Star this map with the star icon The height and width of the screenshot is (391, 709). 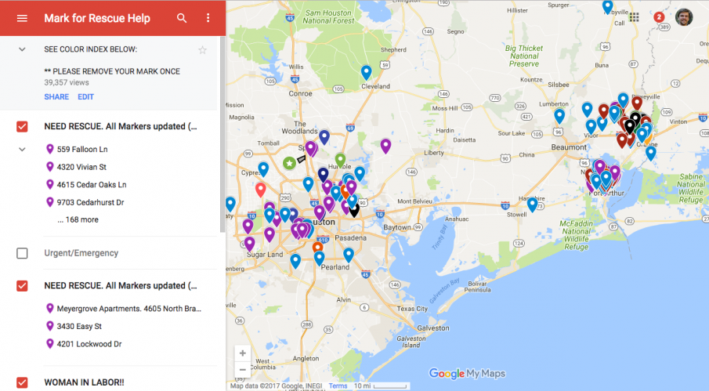pos(203,49)
